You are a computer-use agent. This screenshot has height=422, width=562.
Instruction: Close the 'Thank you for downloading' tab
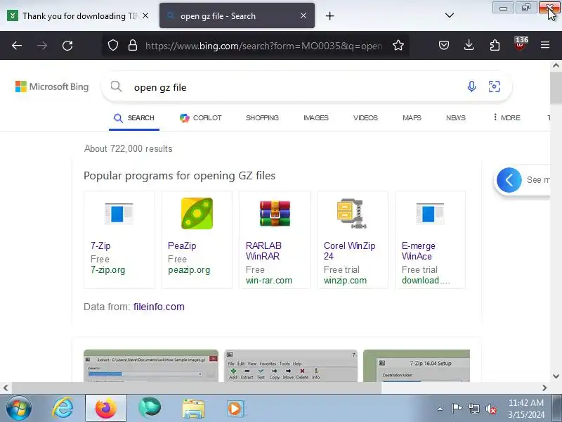[x=145, y=15]
